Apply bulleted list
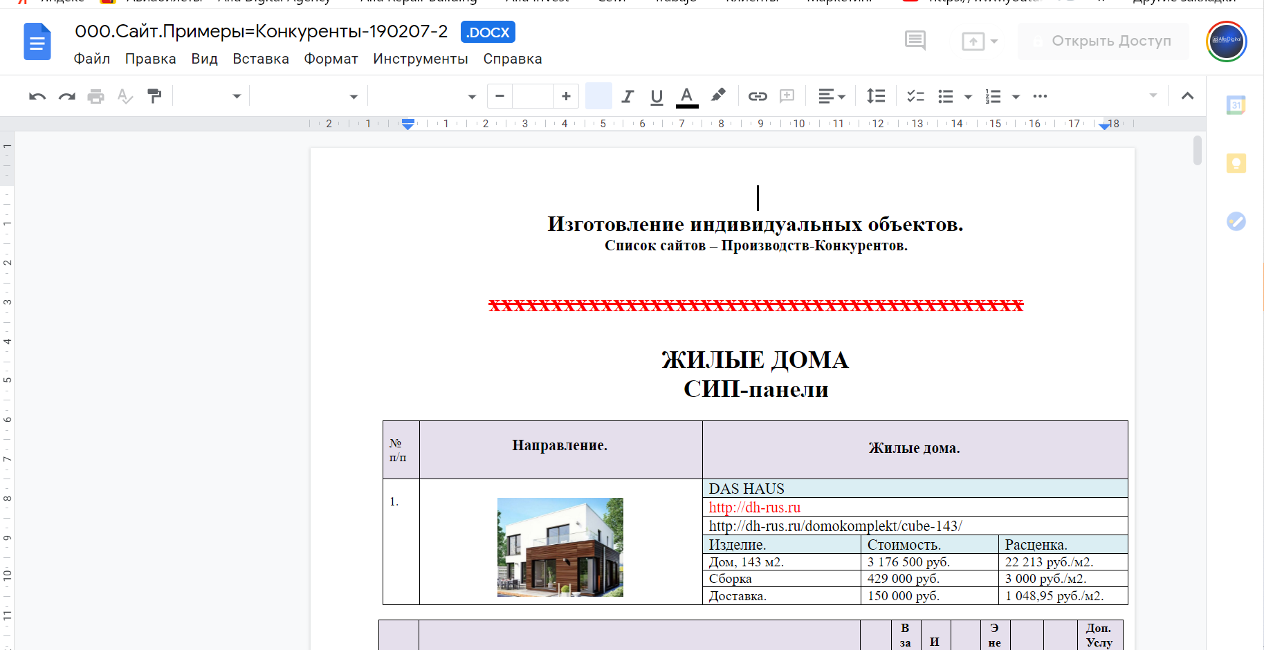Viewport: 1264px width, 650px height. (x=946, y=96)
